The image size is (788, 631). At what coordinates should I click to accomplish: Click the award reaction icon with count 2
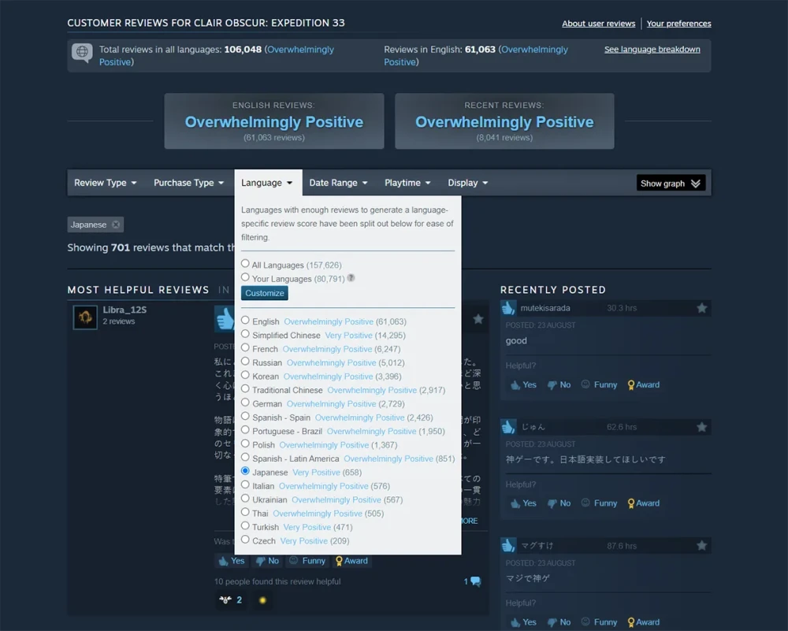pyautogui.click(x=231, y=599)
